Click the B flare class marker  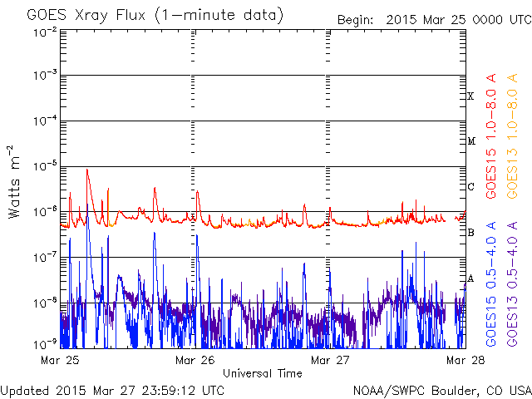[470, 233]
